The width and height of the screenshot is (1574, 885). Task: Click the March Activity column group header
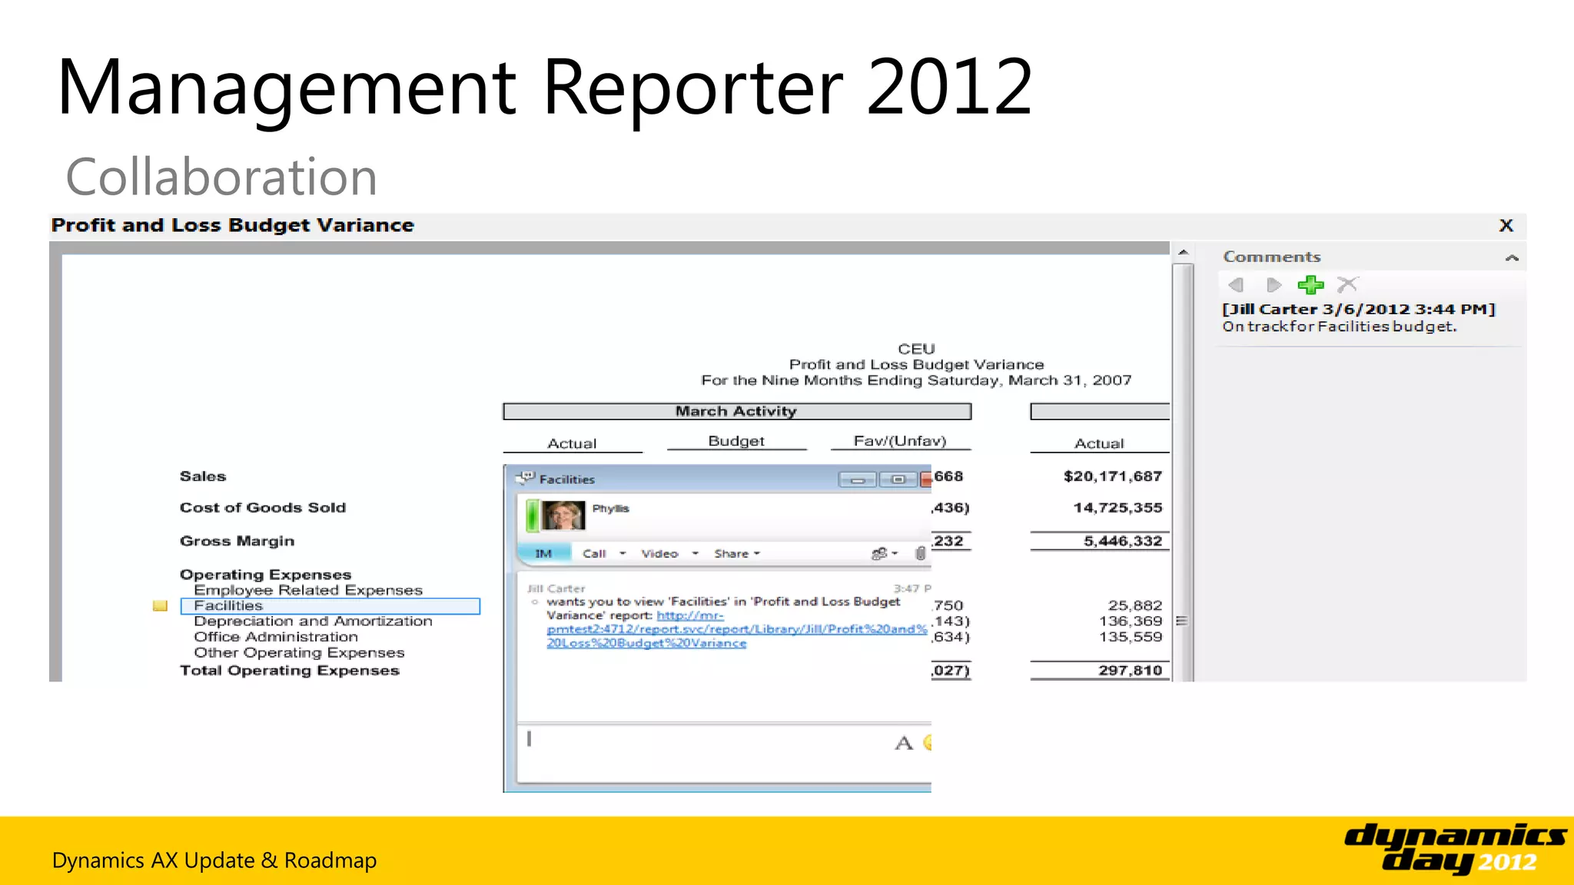click(x=737, y=412)
